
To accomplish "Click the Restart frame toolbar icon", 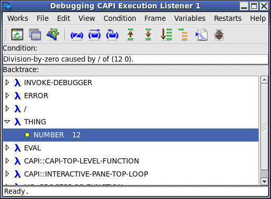I will [112, 34].
